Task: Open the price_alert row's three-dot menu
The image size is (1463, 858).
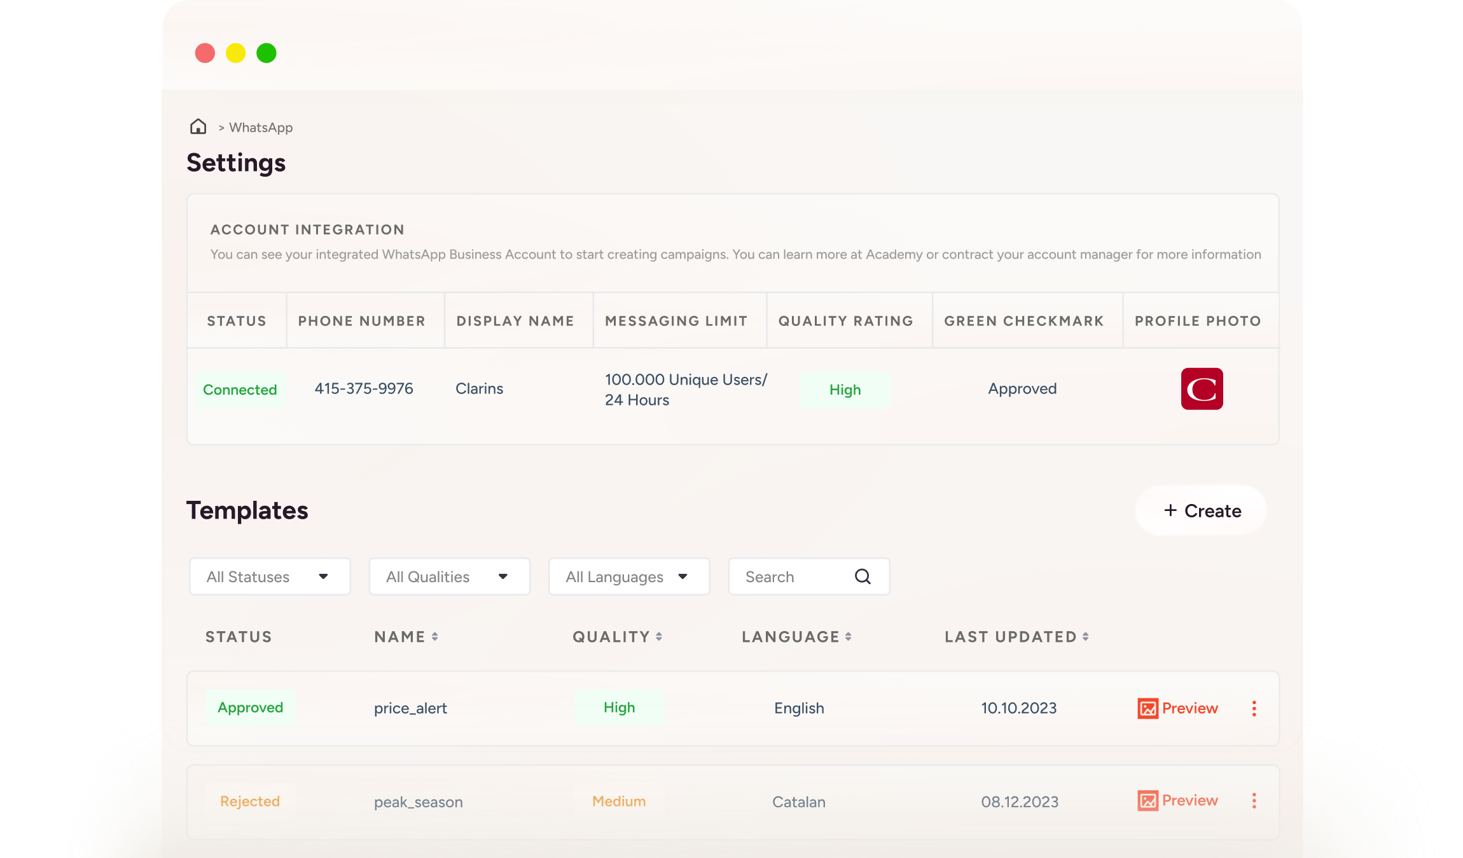Action: [x=1254, y=709]
